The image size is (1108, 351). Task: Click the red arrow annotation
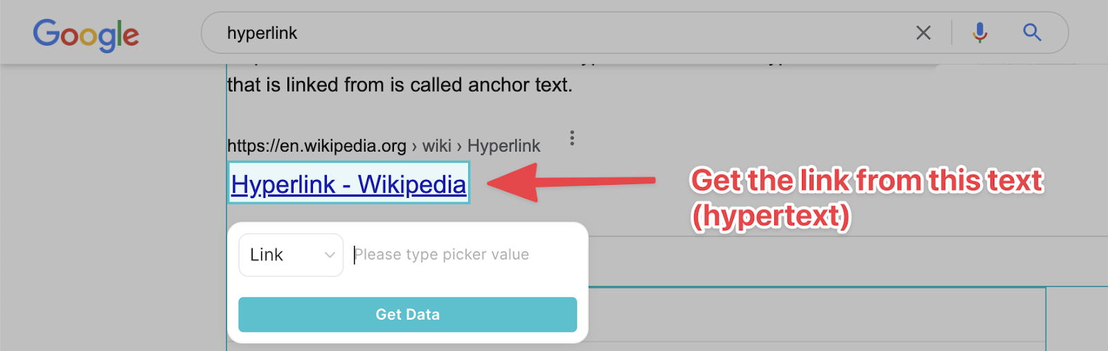571,182
